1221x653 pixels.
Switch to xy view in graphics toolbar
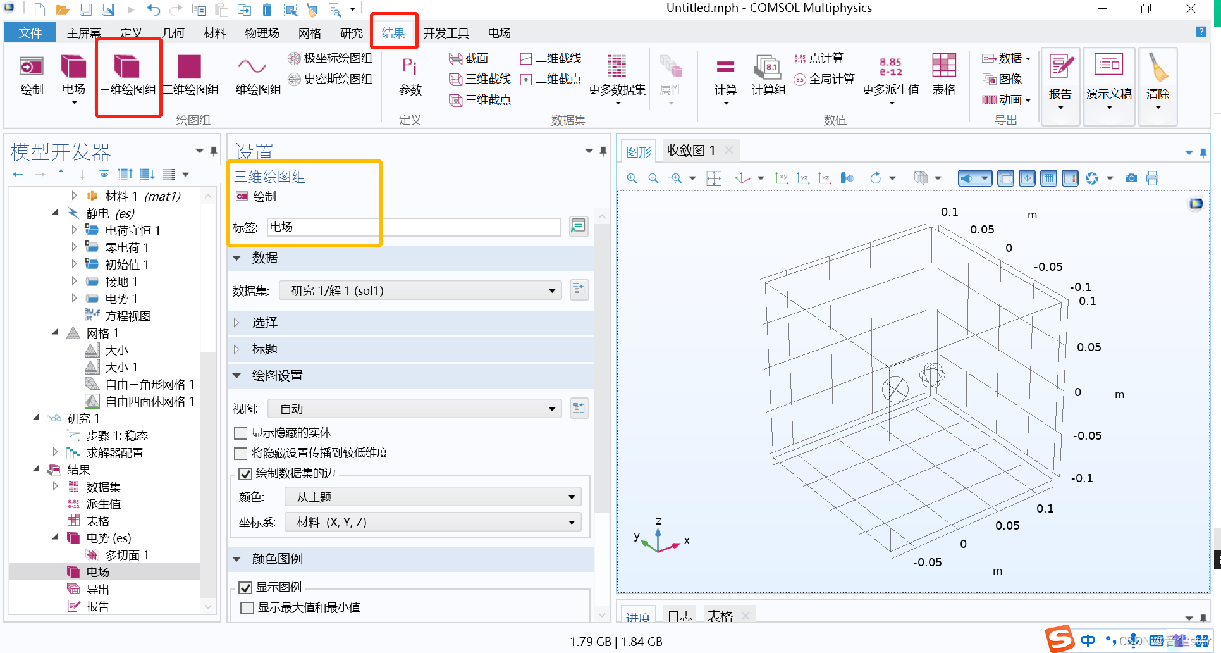(782, 178)
